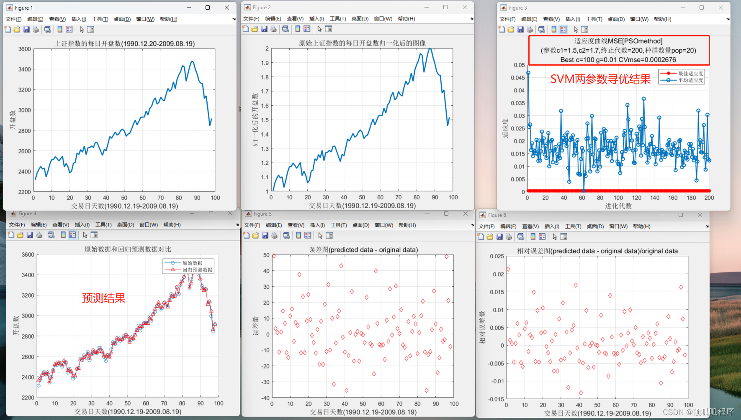Click New Figure icon in Figure 1 toolbar
The image size is (741, 420).
[x=8, y=29]
